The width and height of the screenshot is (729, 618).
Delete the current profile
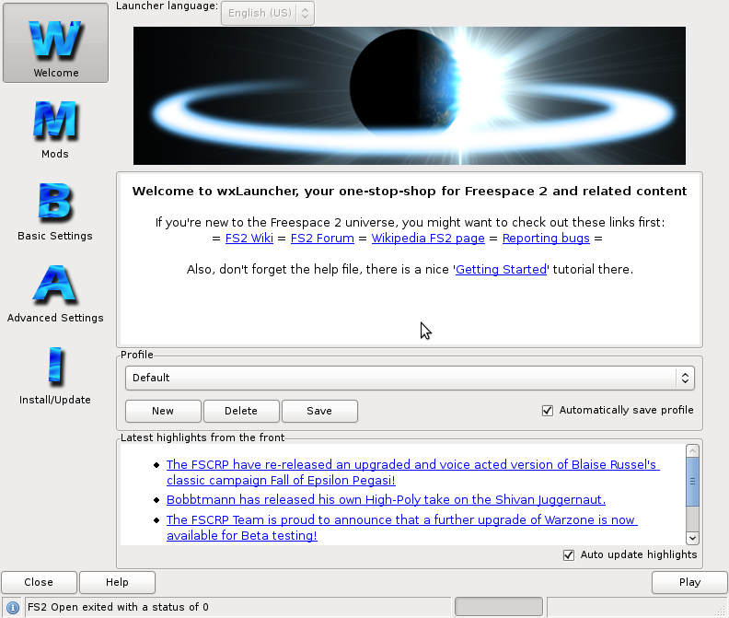point(241,411)
